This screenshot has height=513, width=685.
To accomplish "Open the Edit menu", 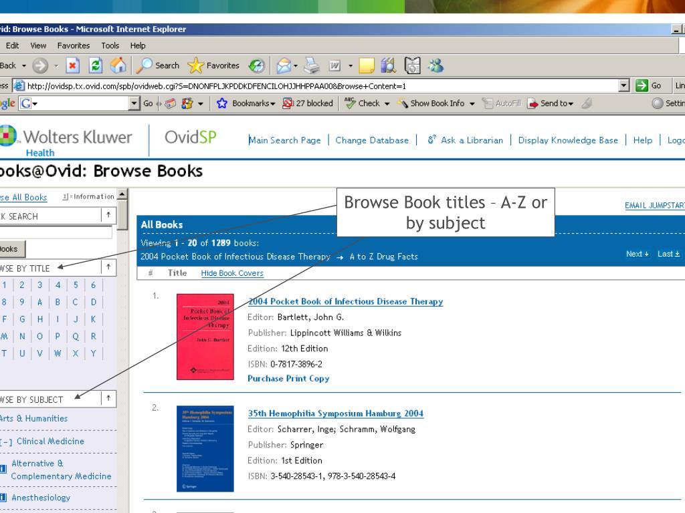I will click(x=12, y=45).
